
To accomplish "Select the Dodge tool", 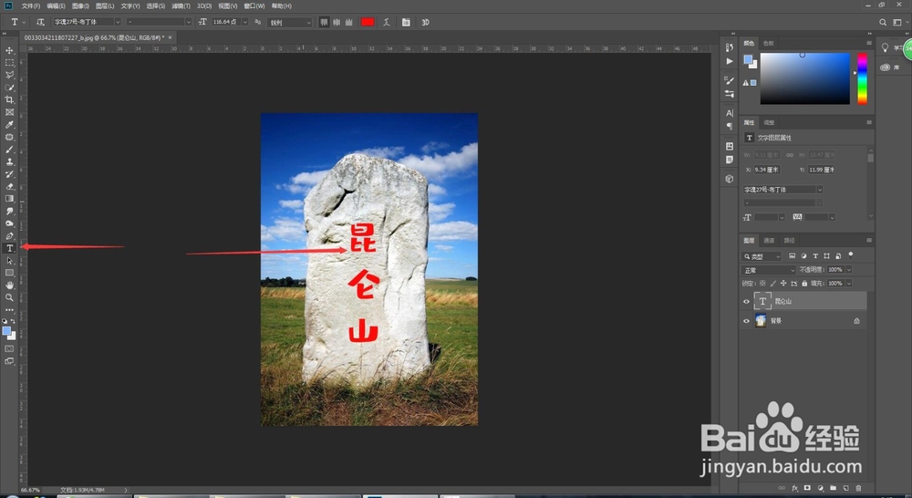I will coord(9,223).
